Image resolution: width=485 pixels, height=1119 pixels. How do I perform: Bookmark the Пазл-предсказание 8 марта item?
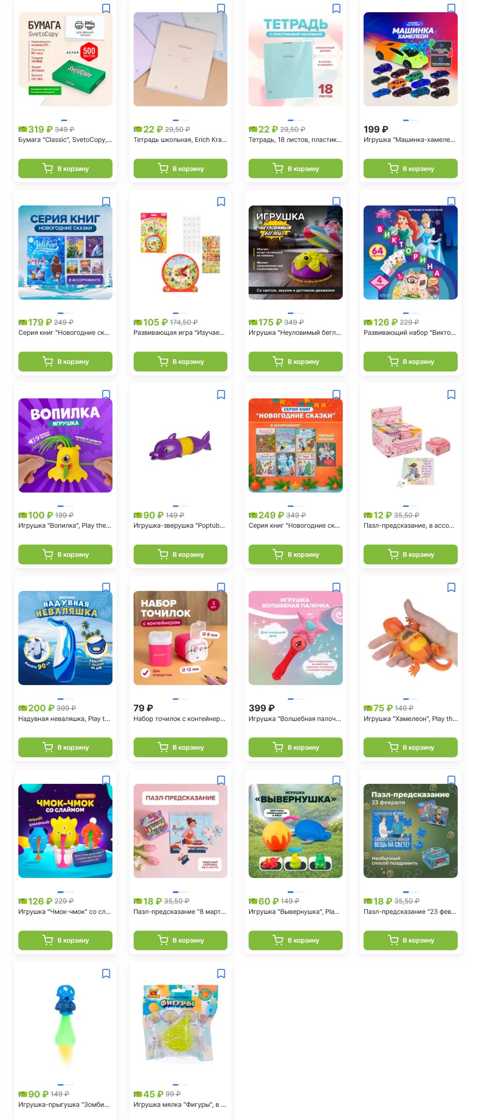pyautogui.click(x=221, y=780)
